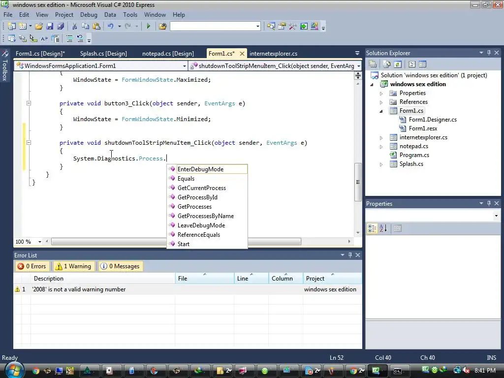This screenshot has height=378, width=504.
Task: Select Start in the IntelliSense list
Action: coord(207,244)
